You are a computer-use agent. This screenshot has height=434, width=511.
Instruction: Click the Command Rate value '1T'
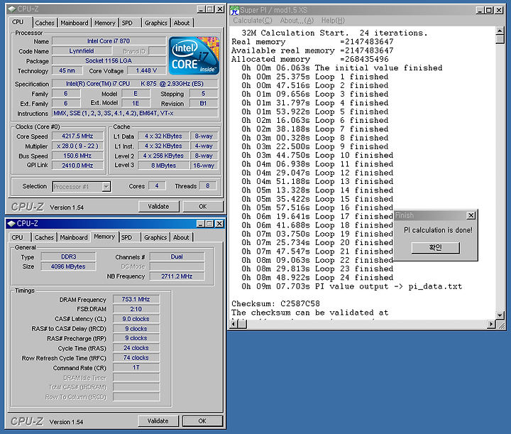pos(136,367)
